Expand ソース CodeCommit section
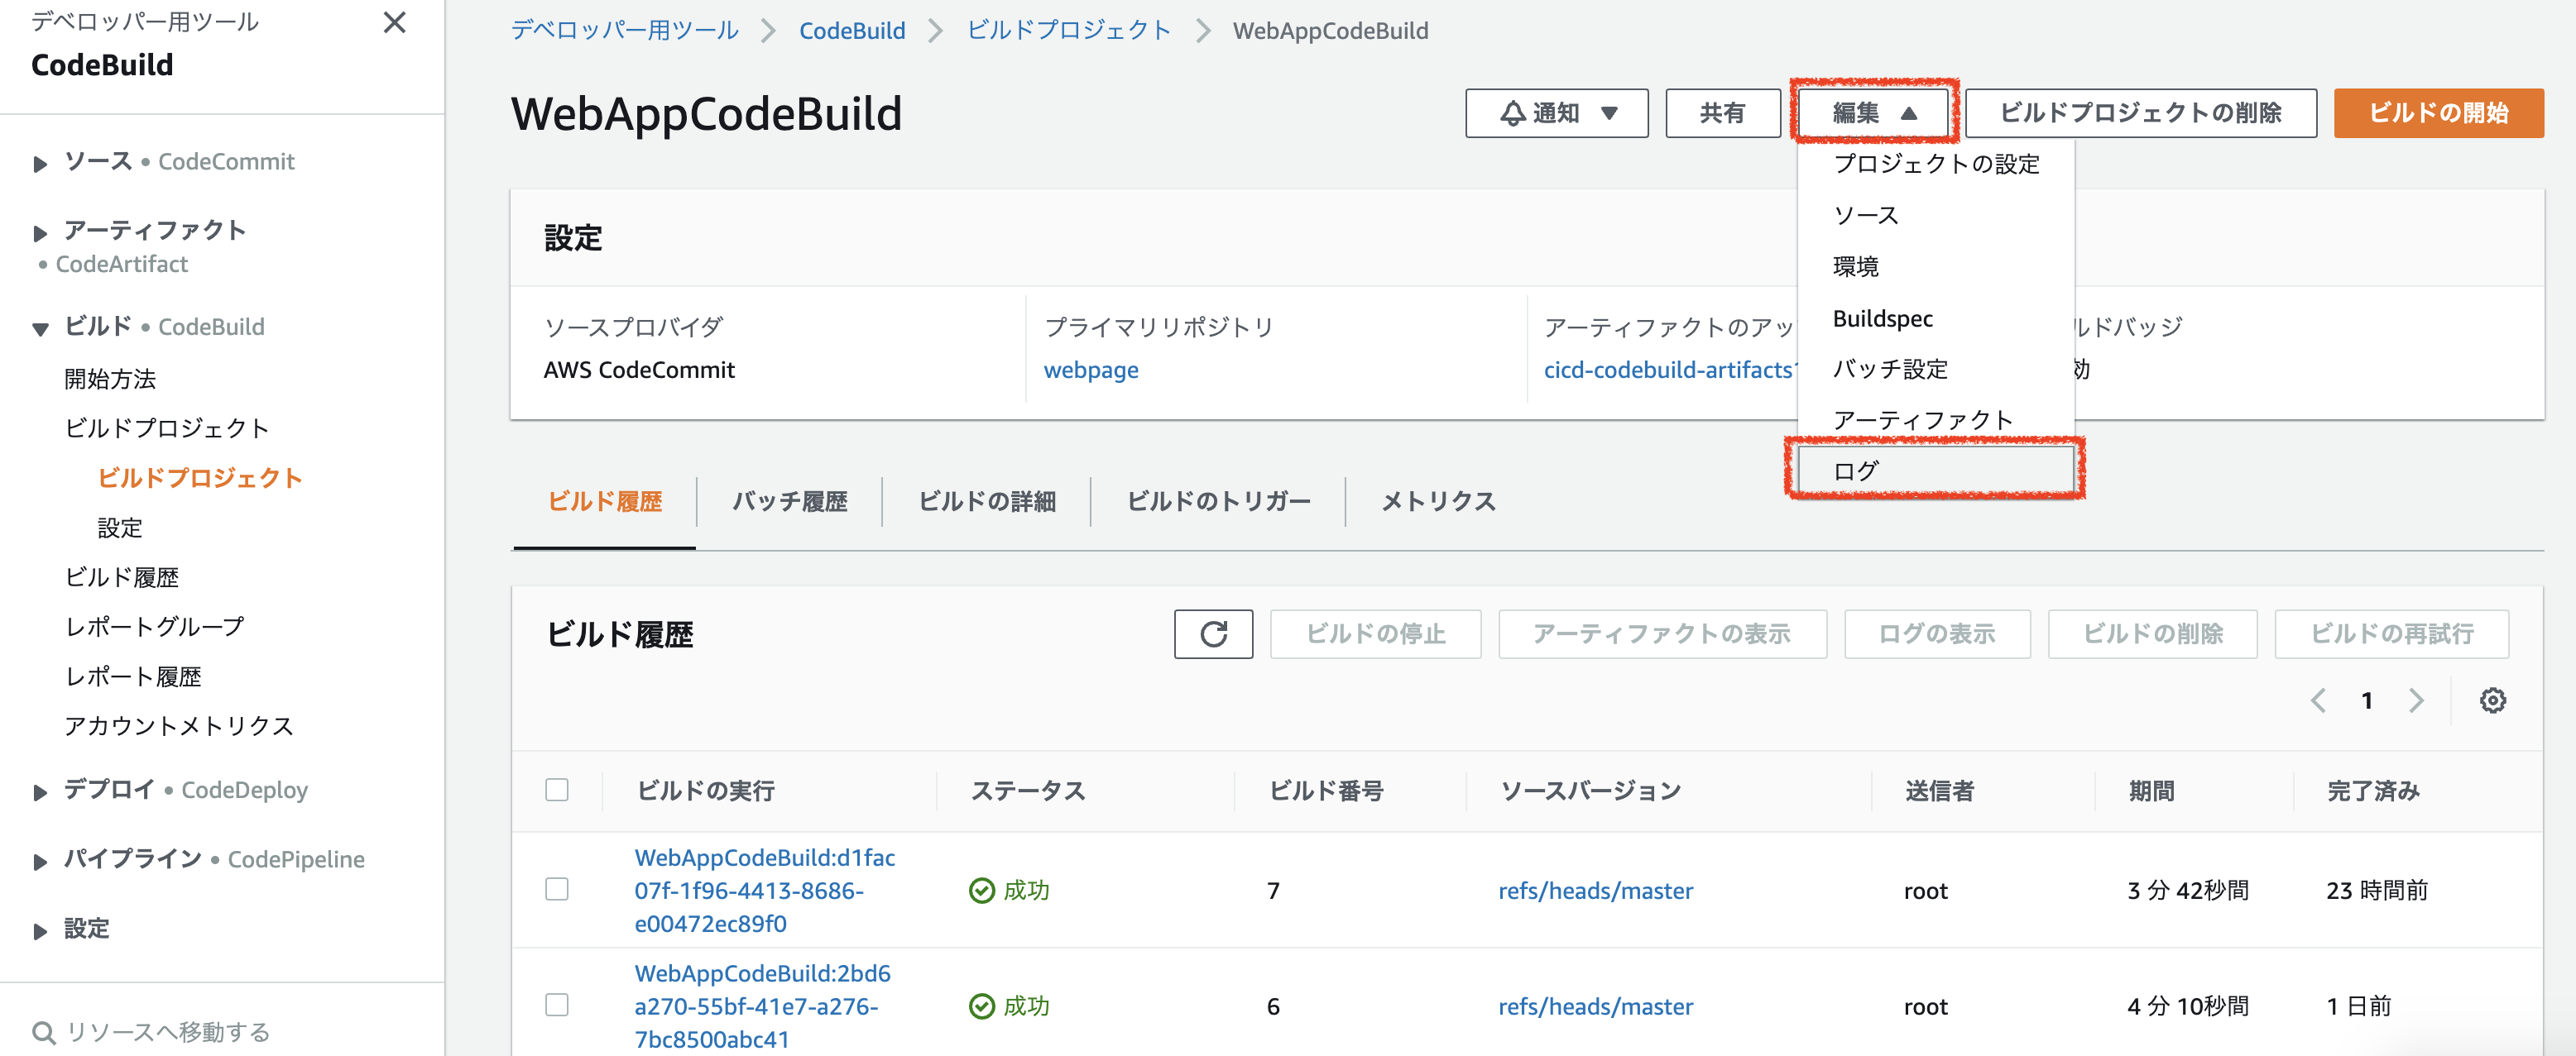 pyautogui.click(x=40, y=163)
